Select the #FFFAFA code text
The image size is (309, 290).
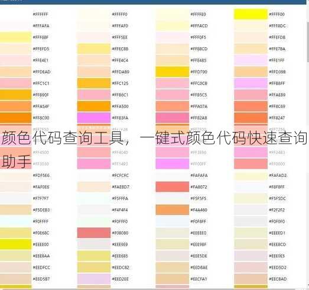tap(41, 25)
